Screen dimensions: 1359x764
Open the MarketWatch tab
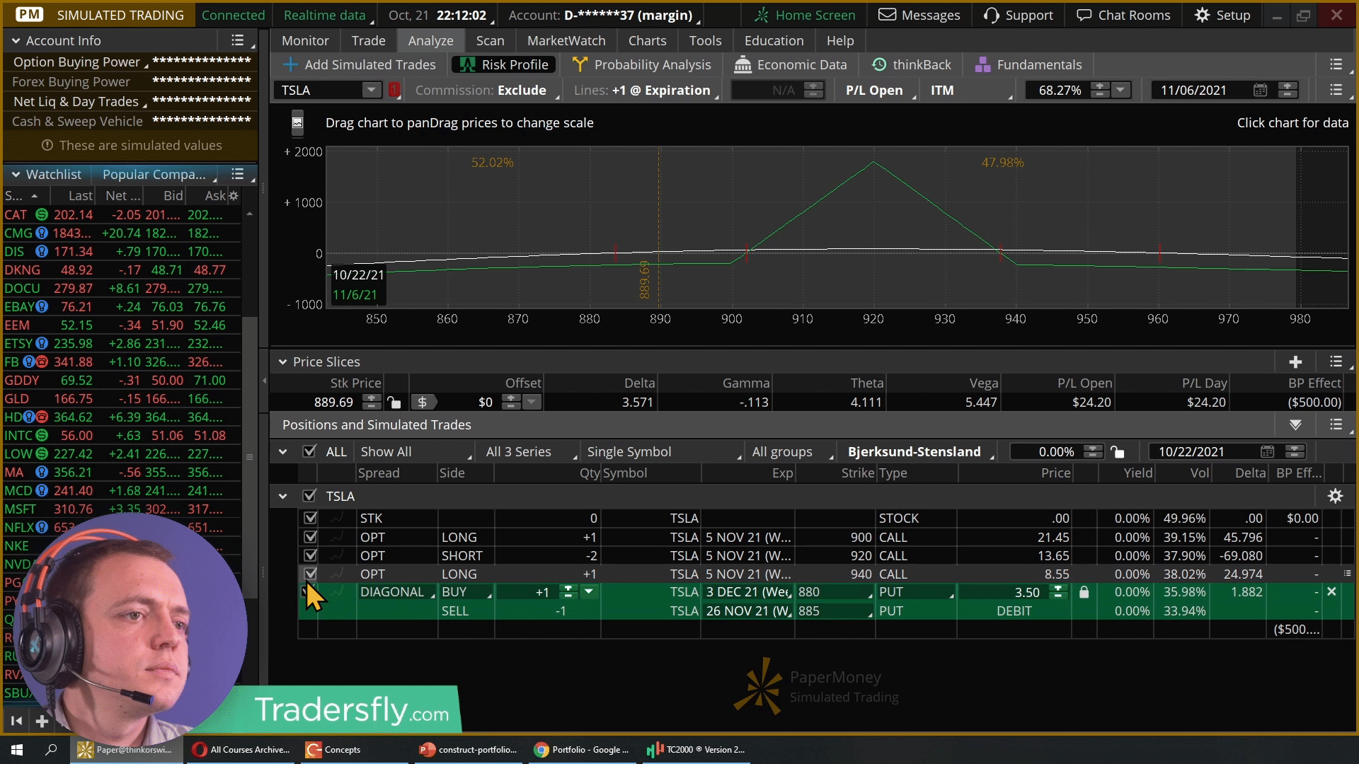coord(566,40)
